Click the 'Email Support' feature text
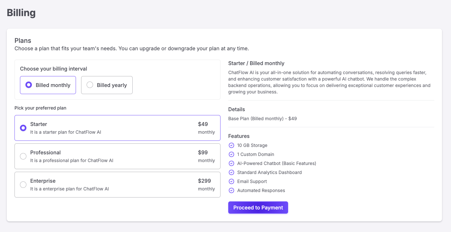 point(252,181)
